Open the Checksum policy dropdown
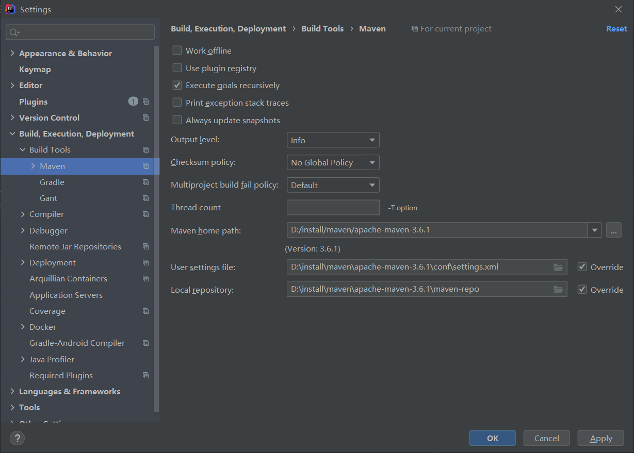Image resolution: width=634 pixels, height=453 pixels. coord(333,162)
